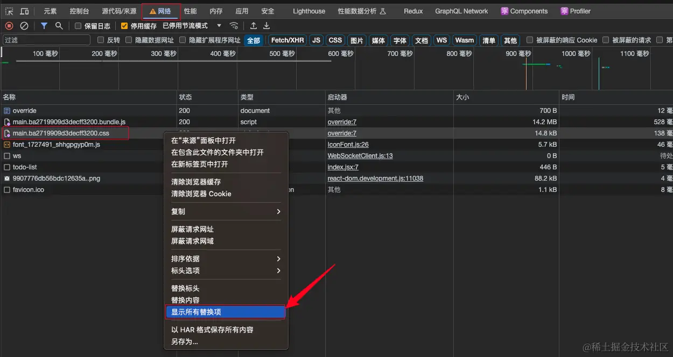Click the icon beside font_1727491 file
The image size is (673, 357).
7,145
